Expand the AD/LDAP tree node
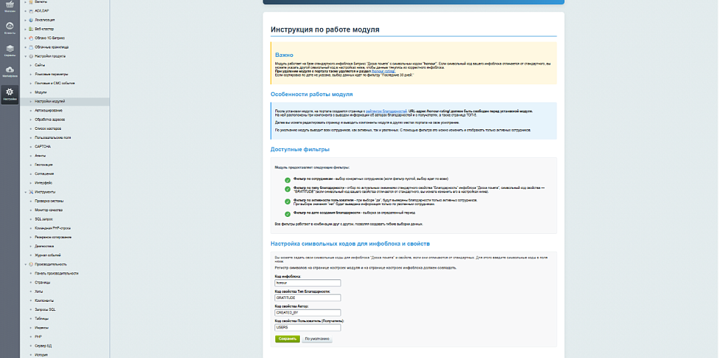 click(25, 11)
